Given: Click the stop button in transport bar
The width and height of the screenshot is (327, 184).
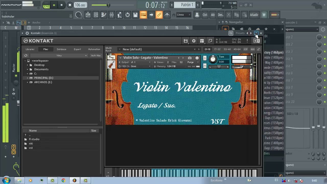Looking at the screenshot, I should click(x=61, y=5).
